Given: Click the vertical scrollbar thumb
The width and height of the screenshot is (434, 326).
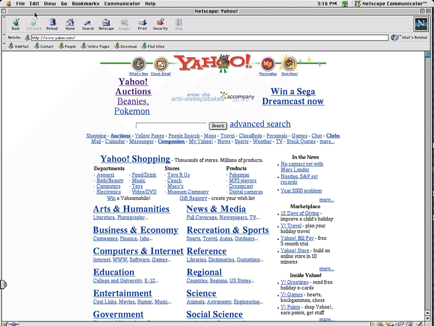Looking at the screenshot, I should [427, 54].
